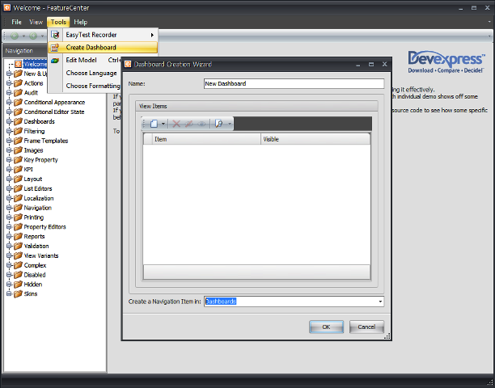Click the Unlink icon in wizard toolbar
The image size is (495, 388).
[x=188, y=124]
